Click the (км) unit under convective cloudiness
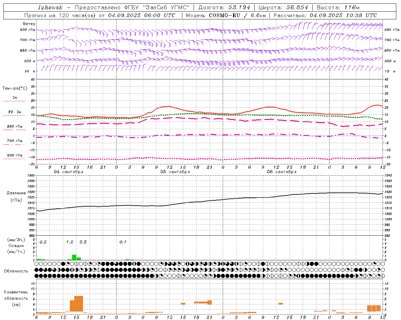 pyautogui.click(x=16, y=304)
